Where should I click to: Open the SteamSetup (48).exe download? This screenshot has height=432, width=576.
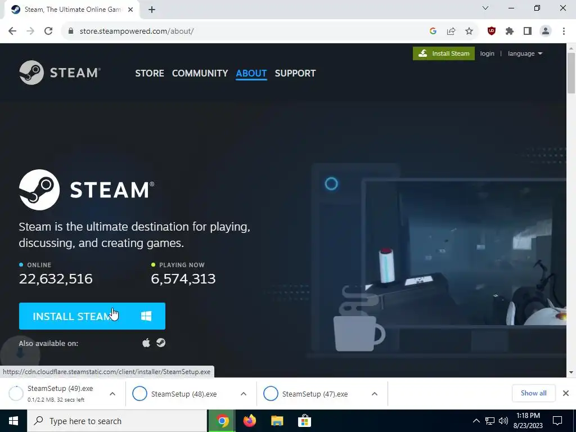(184, 394)
